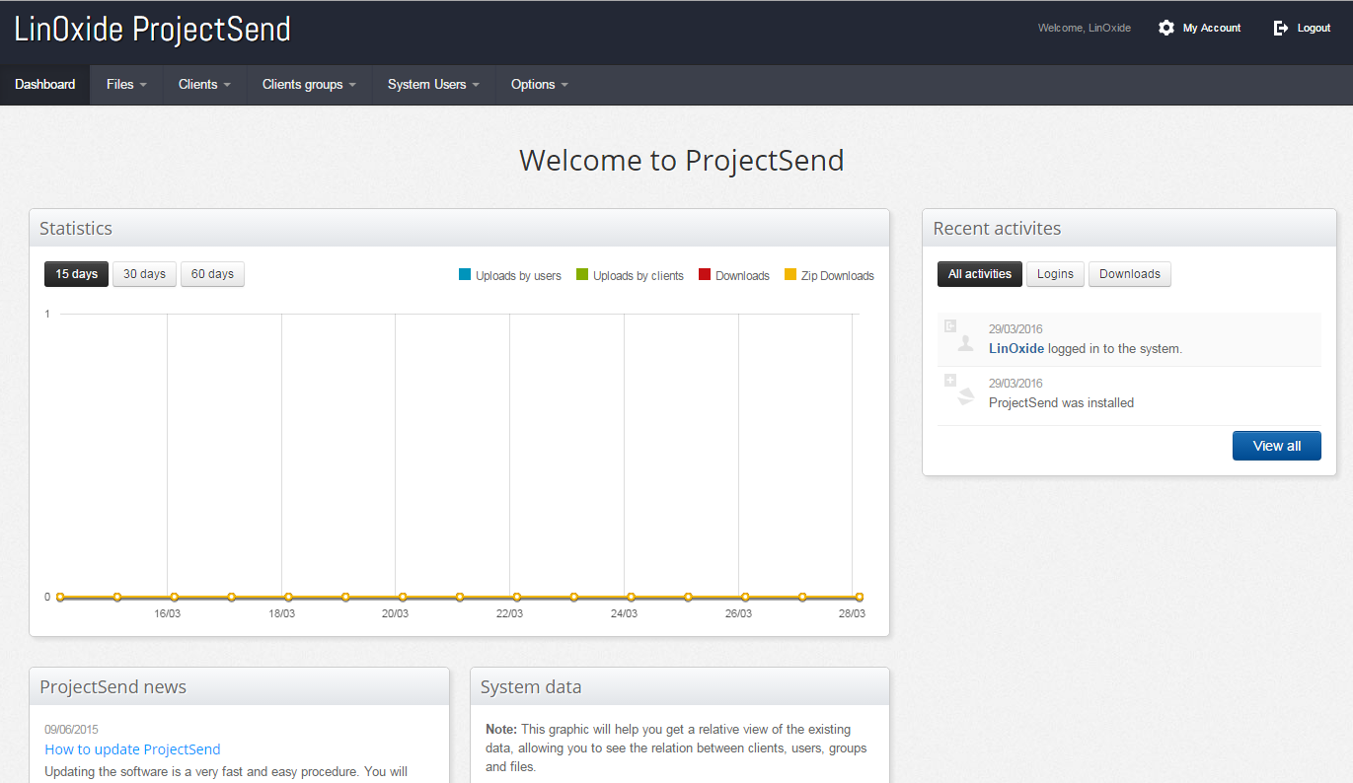Click the Uploads by users blue legend swatch
The height and width of the screenshot is (783, 1353).
pyautogui.click(x=465, y=274)
